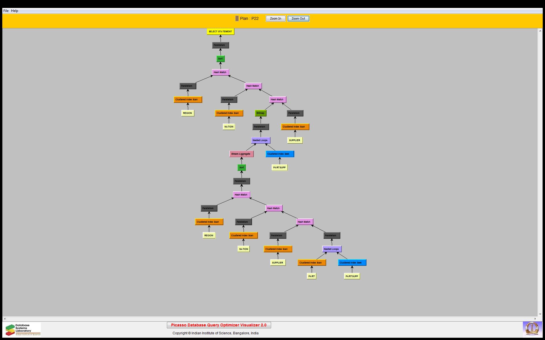Select the bottom-right PARTSUPP table node
Screen dimensions: 545x340
[x=352, y=276]
